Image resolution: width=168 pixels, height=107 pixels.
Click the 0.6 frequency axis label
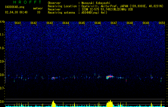(2, 102)
